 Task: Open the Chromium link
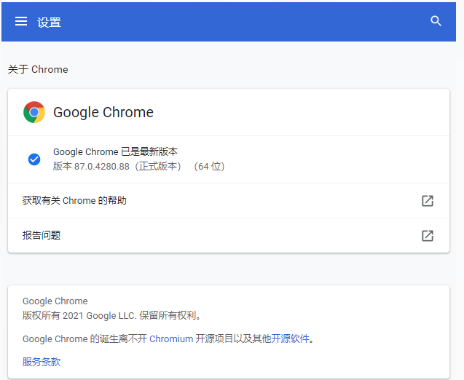[171, 339]
